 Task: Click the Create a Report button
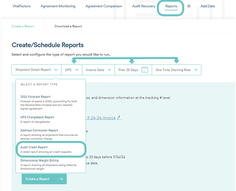coord(44,179)
